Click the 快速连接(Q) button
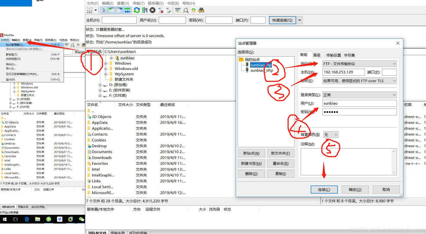The width and height of the screenshot is (426, 234). 282,20
